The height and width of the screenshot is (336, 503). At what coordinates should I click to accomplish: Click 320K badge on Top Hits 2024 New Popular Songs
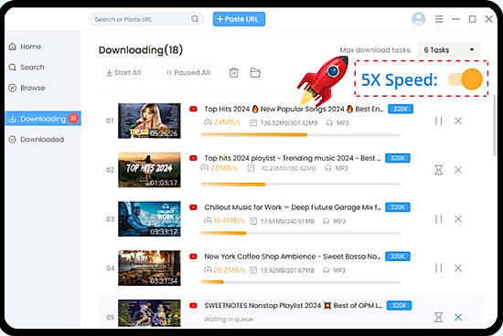[401, 109]
